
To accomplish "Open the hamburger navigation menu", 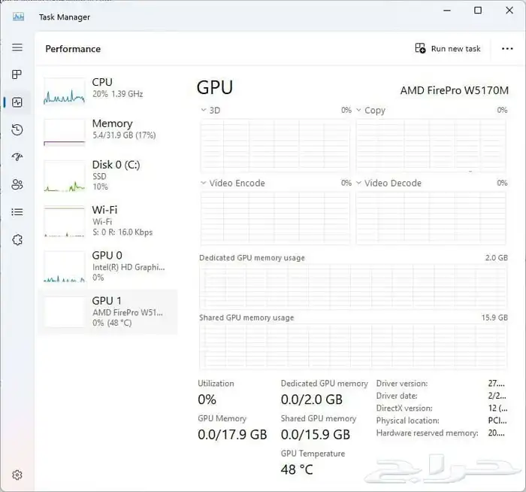I will coord(17,47).
